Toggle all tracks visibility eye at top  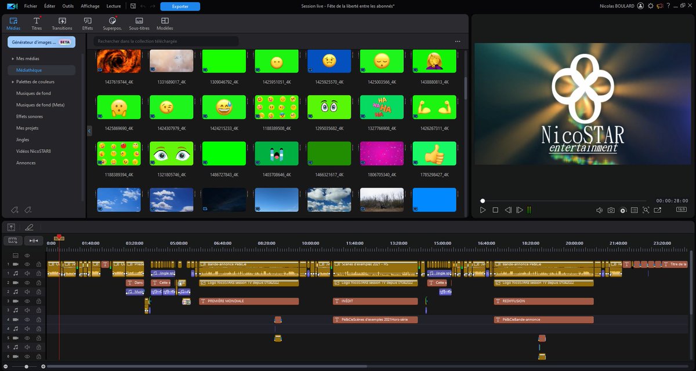click(27, 255)
